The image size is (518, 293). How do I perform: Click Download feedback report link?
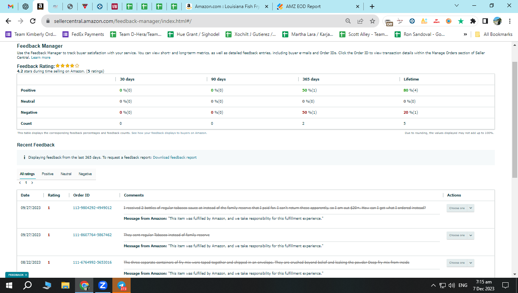(175, 157)
